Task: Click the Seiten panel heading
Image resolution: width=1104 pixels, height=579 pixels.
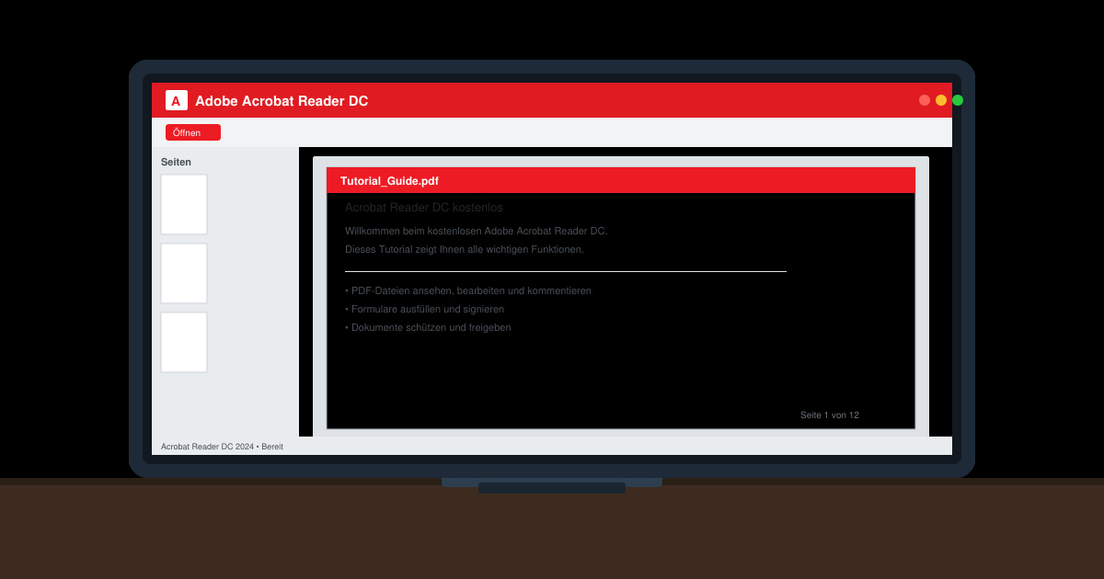Action: tap(177, 162)
